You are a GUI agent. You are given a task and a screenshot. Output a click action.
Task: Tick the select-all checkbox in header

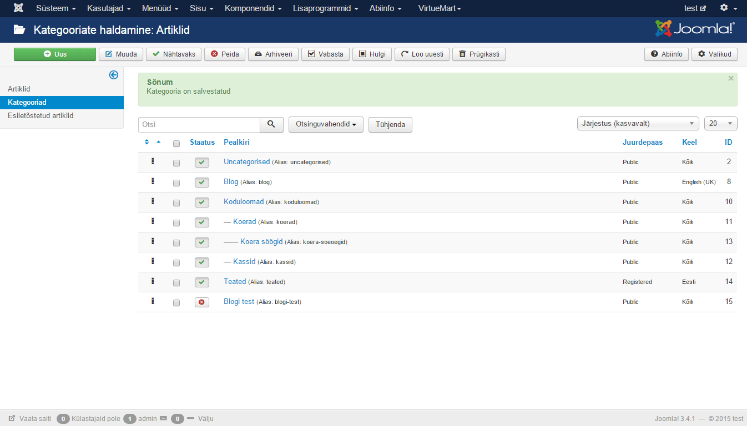tap(176, 144)
